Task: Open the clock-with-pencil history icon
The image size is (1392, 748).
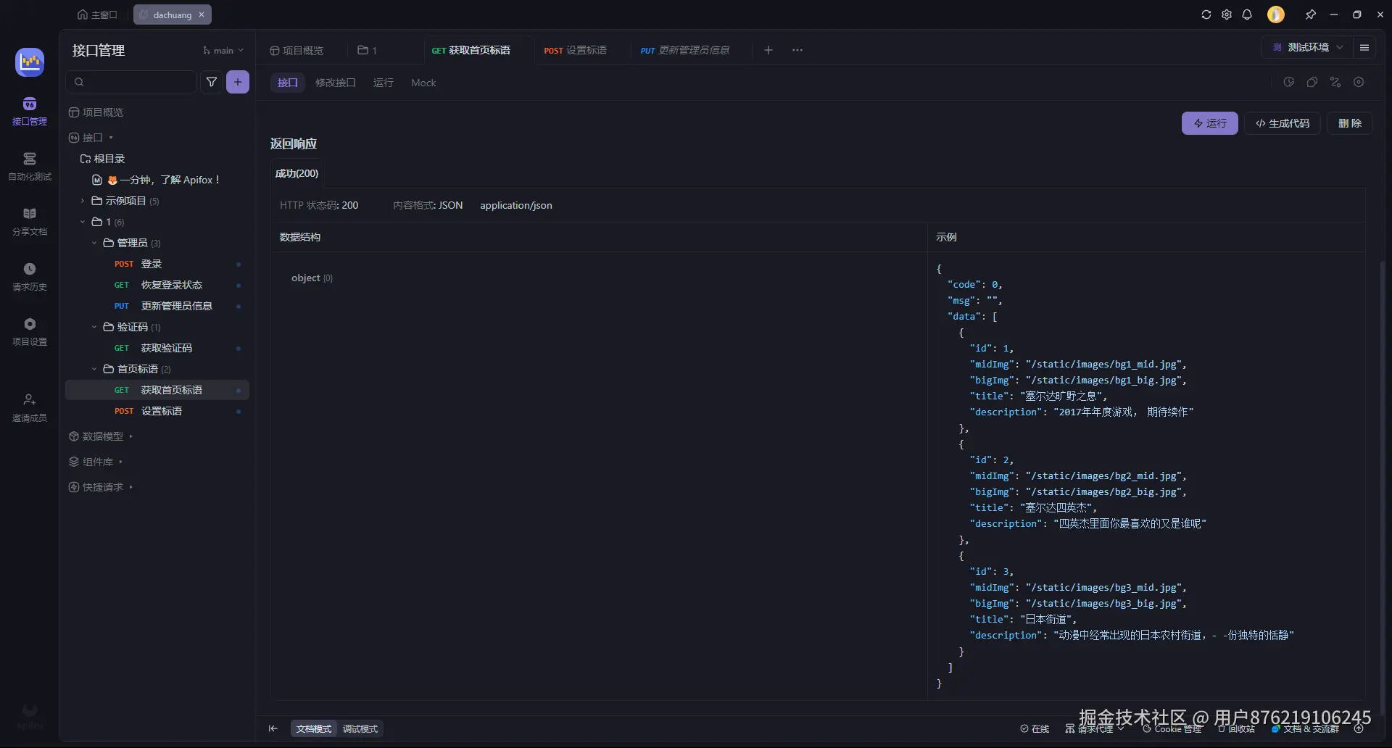Action: (x=1289, y=82)
